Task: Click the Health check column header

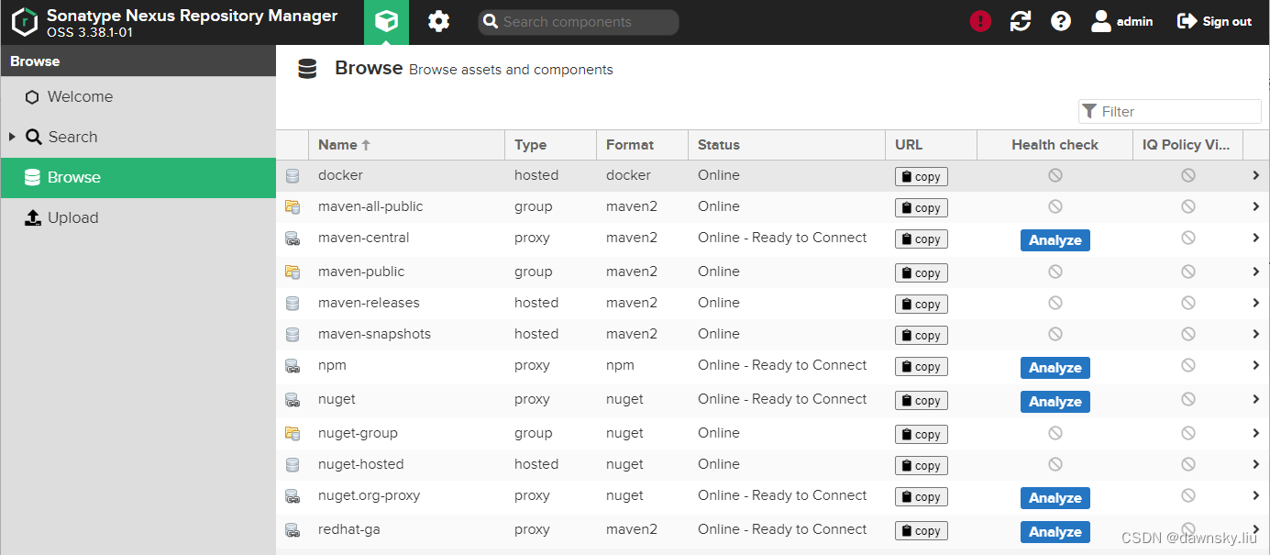Action: pos(1055,144)
